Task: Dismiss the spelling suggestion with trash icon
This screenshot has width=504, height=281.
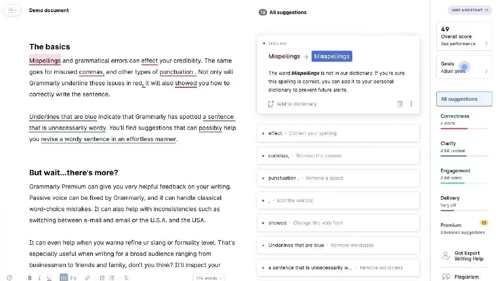Action: (400, 104)
